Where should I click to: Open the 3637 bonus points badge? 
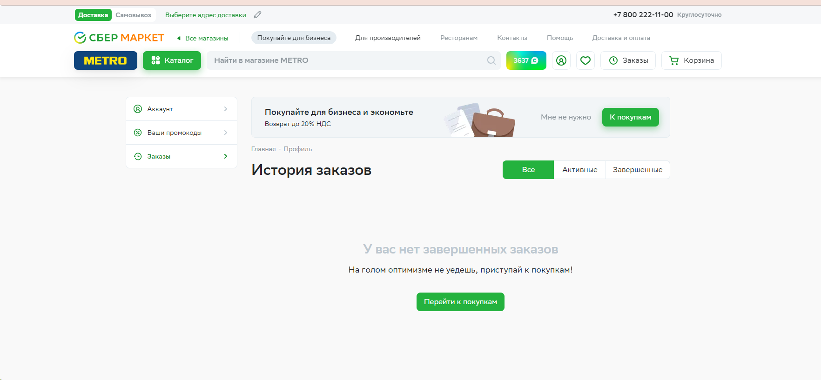526,60
